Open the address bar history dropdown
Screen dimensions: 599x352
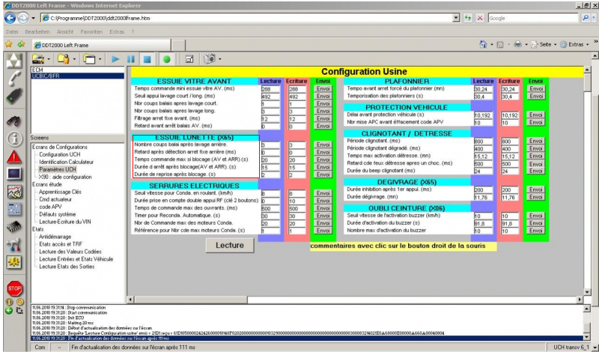456,18
